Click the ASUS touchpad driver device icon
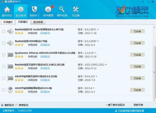This screenshot has width=156, height=113. point(10,90)
